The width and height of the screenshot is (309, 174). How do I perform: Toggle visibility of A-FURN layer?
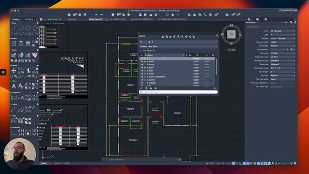tap(142, 74)
